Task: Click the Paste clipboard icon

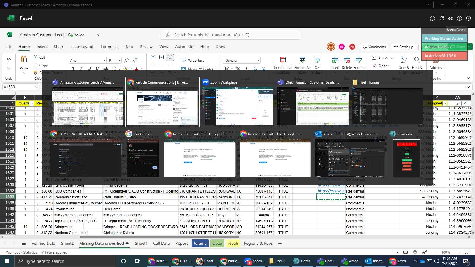Action: (24, 59)
